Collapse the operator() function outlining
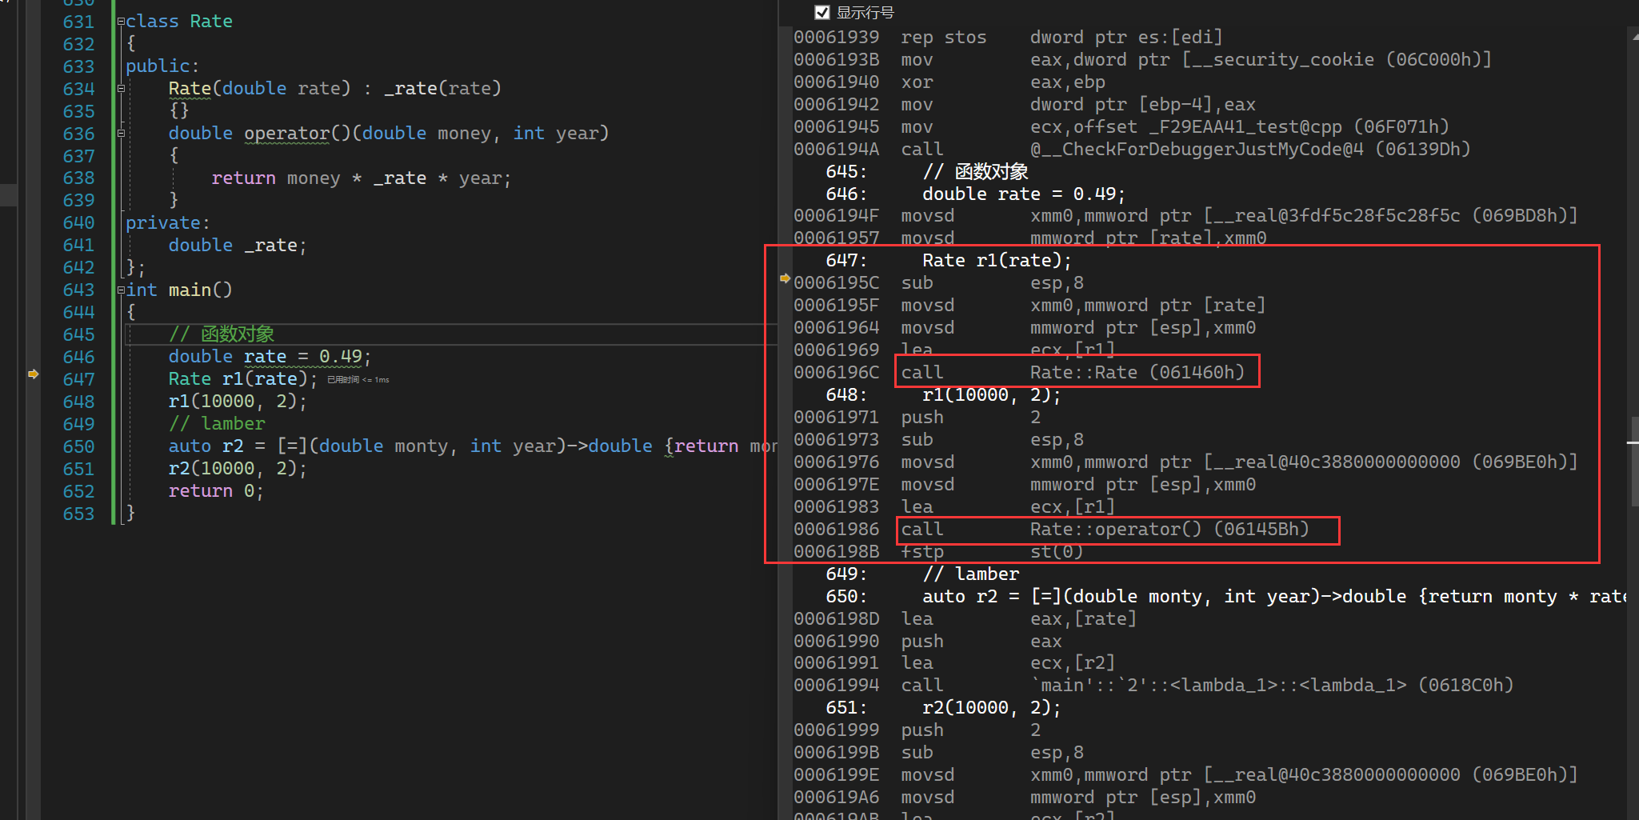1639x820 pixels. pos(121,134)
